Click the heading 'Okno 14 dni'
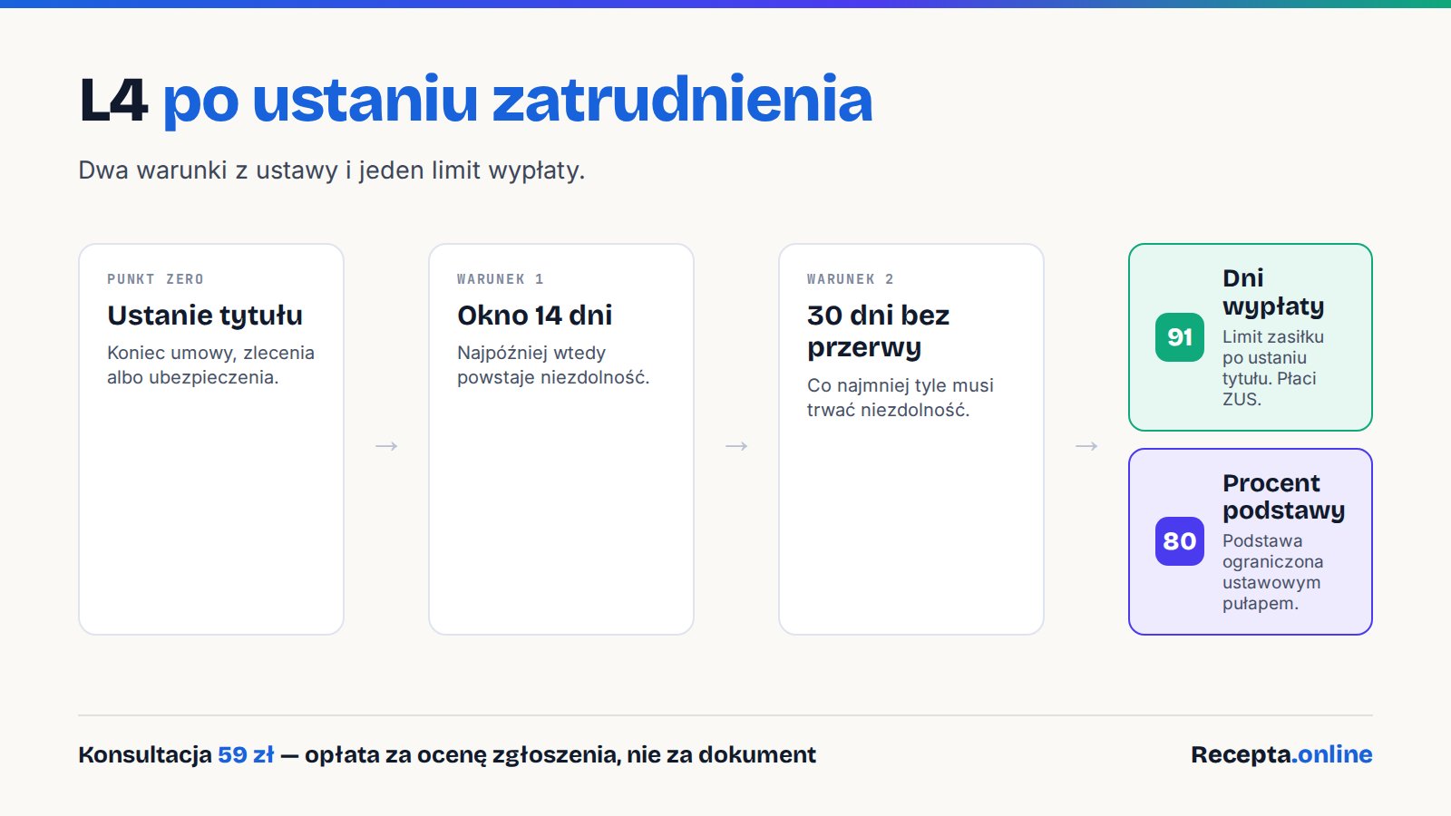Viewport: 1451px width, 816px height. 535,316
